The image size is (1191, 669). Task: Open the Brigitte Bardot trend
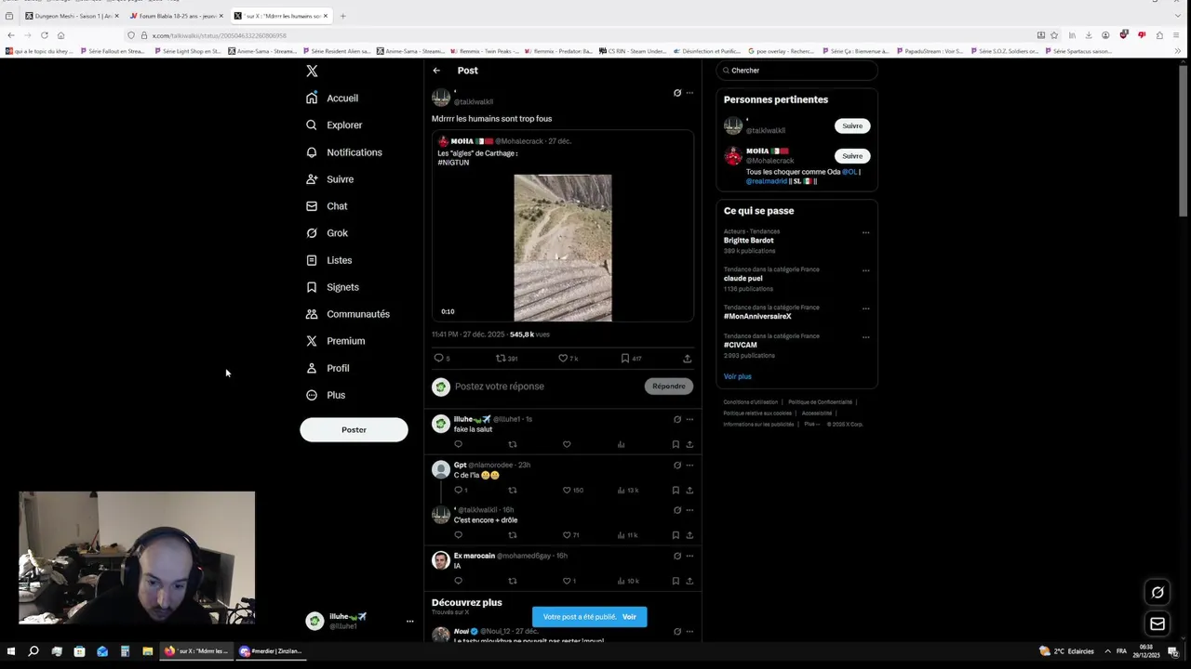pyautogui.click(x=749, y=241)
